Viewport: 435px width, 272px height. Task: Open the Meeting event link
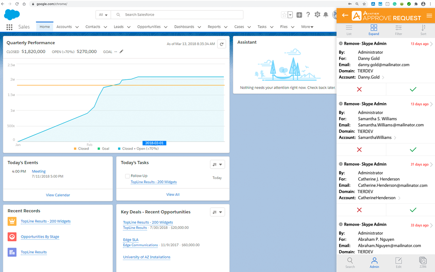tap(39, 171)
